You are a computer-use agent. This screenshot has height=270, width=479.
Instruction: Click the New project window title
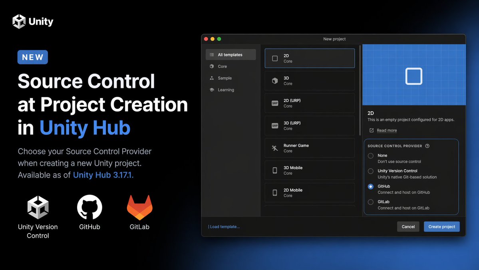[x=334, y=39]
